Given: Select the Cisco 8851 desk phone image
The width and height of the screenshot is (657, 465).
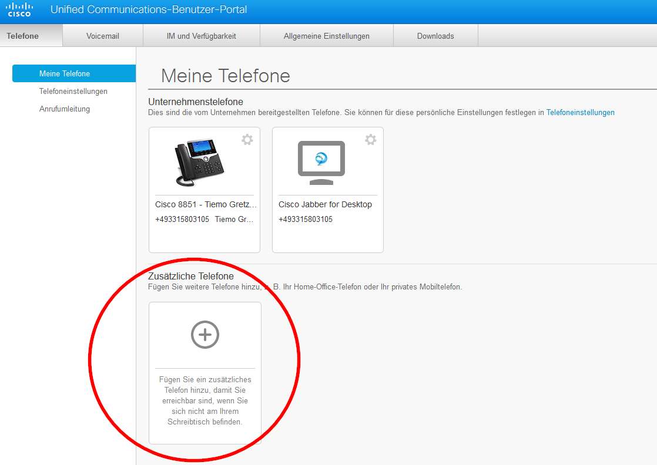Looking at the screenshot, I should point(199,162).
